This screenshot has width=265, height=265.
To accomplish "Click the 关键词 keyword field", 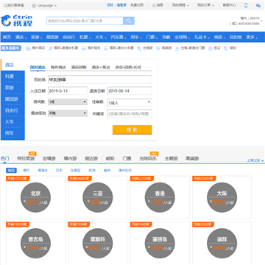I will (x=130, y=113).
